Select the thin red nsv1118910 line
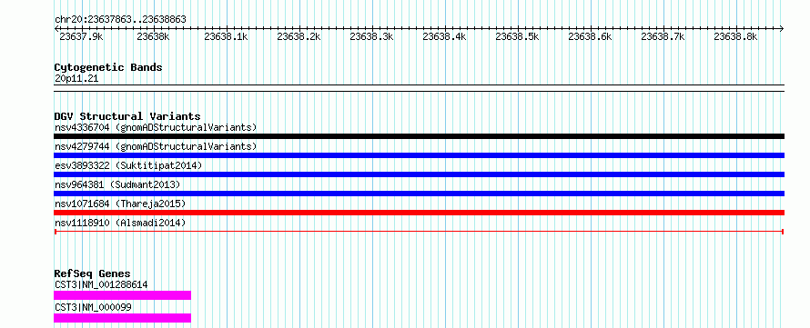The image size is (810, 328). pyautogui.click(x=419, y=232)
